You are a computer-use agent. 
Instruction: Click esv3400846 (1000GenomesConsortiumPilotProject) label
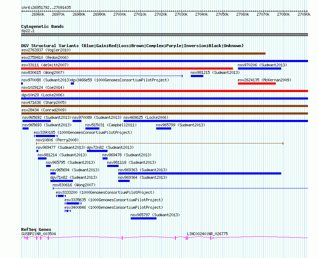click(114, 207)
